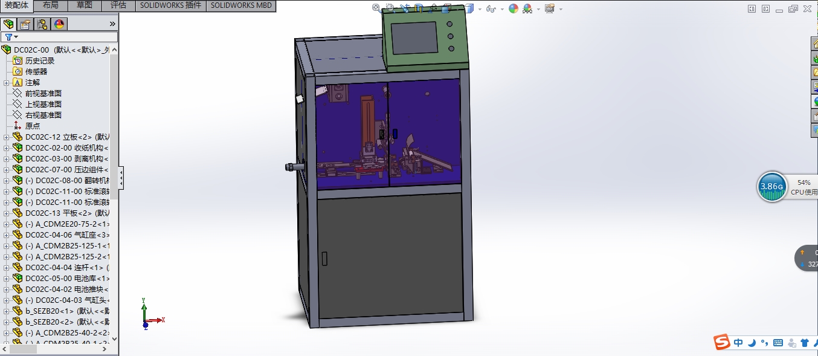
Task: Click the Apply Scene icon
Action: [x=527, y=8]
